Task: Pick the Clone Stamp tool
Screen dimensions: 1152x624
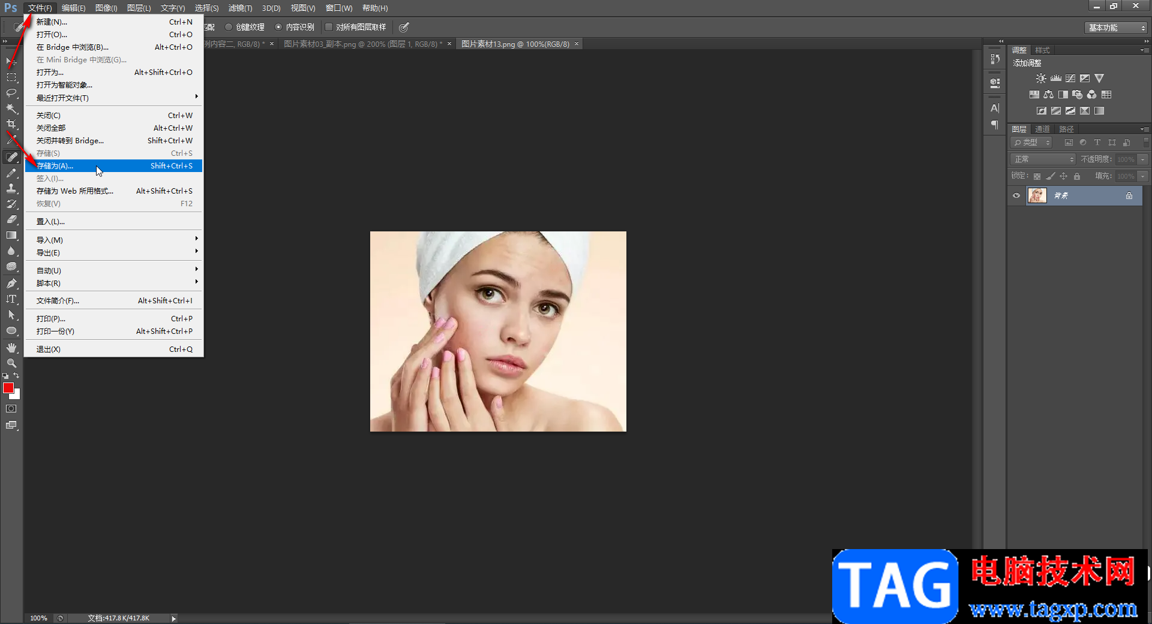Action: (x=11, y=188)
